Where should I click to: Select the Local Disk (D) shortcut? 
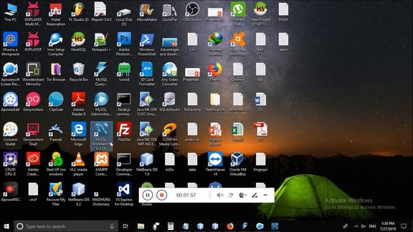click(124, 14)
